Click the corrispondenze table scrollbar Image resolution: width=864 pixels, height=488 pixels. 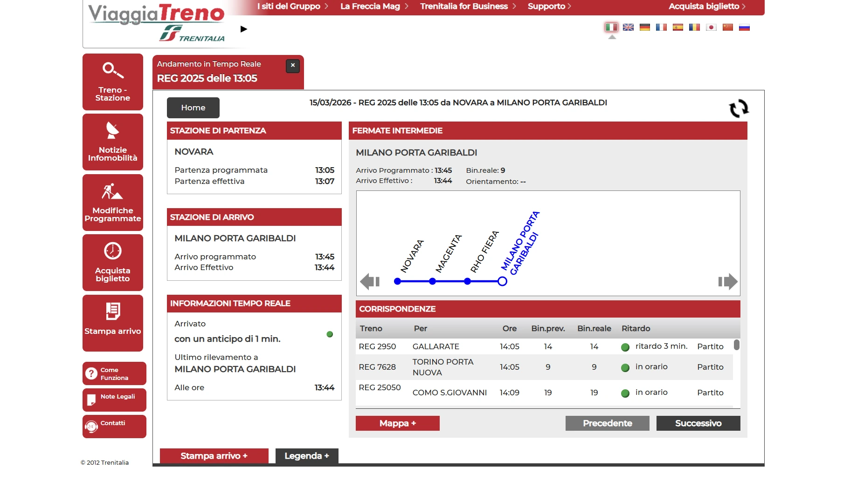pyautogui.click(x=736, y=345)
